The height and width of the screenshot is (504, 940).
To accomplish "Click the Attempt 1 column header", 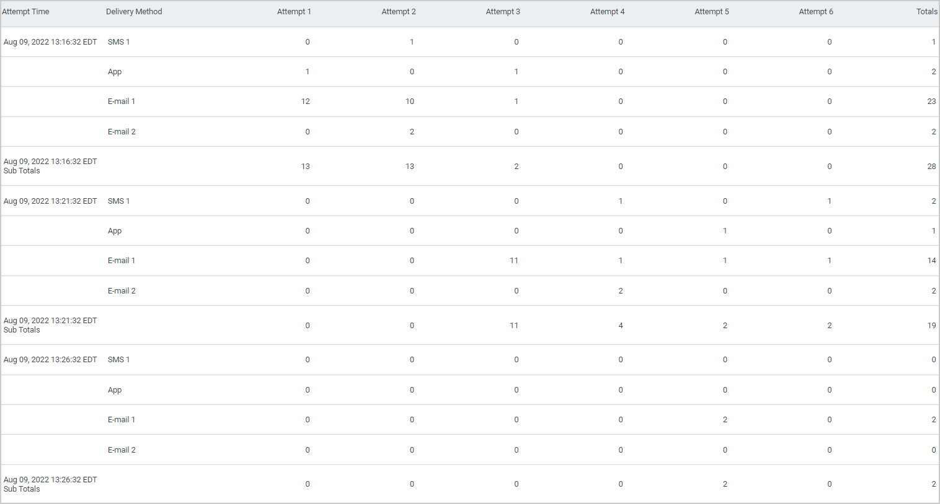I will [294, 12].
